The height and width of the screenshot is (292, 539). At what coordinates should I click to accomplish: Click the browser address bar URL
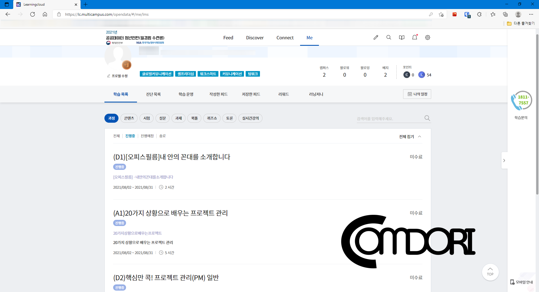107,14
